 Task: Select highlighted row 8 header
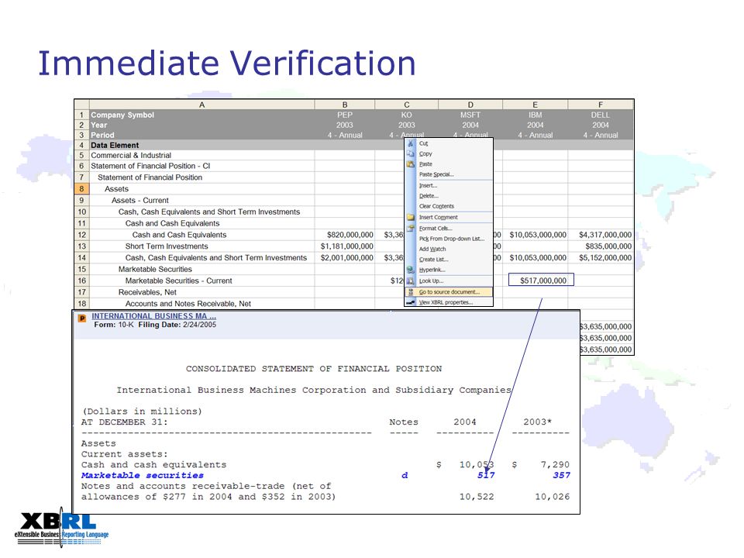[x=81, y=189]
